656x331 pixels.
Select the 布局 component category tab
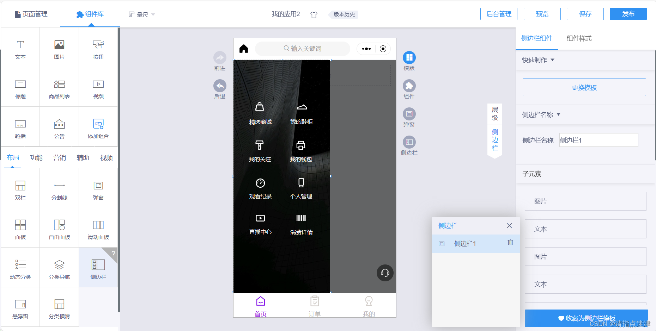(13, 157)
